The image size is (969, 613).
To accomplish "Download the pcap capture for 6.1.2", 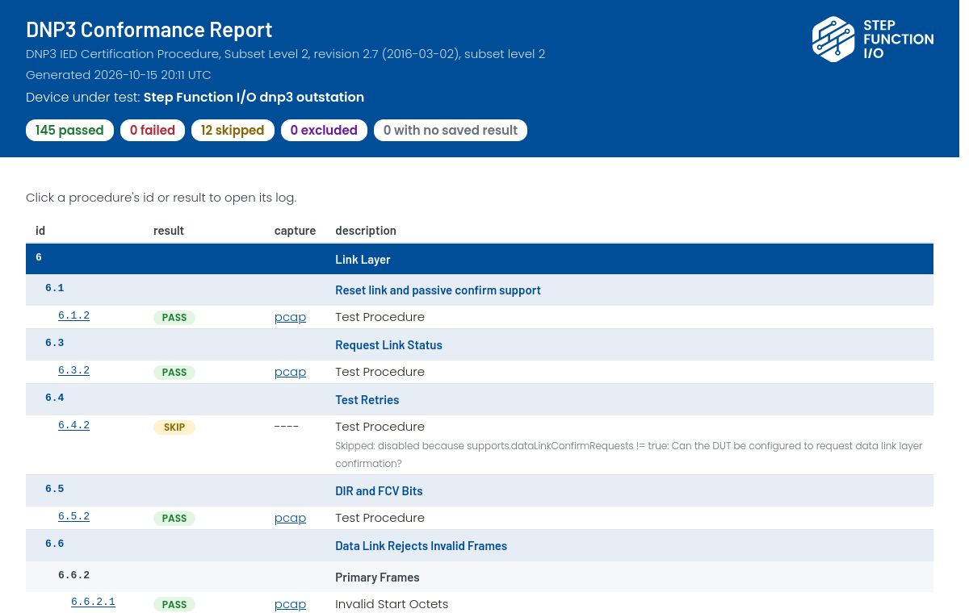I will click(x=290, y=317).
